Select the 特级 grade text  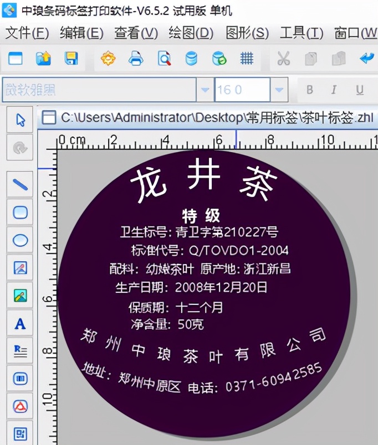point(201,216)
